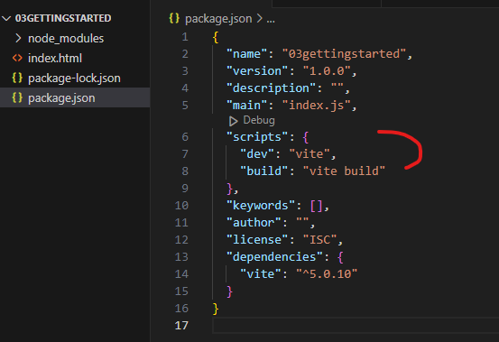Click the "dependencies" key
This screenshot has height=342, width=499.
coord(274,257)
